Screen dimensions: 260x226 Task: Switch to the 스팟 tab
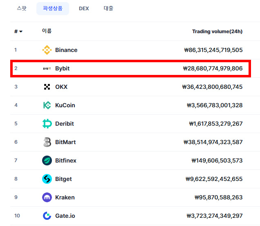[22, 8]
